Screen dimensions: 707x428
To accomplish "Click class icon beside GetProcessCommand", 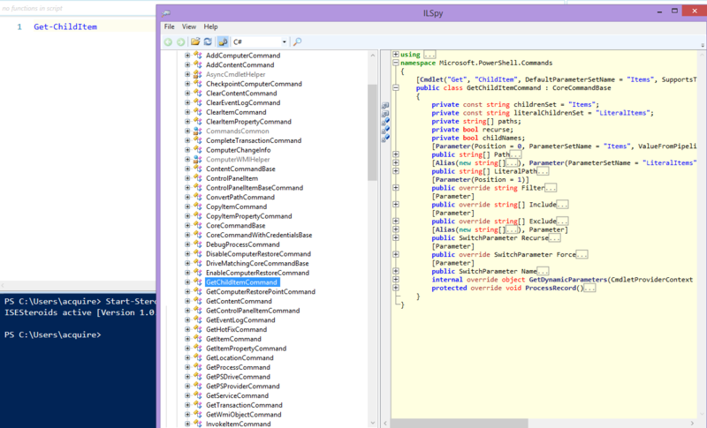I will (197, 367).
